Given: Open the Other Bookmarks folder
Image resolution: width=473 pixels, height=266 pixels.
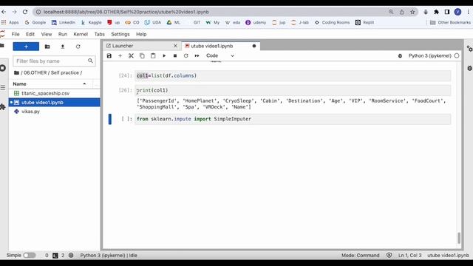Looking at the screenshot, I should point(450,22).
